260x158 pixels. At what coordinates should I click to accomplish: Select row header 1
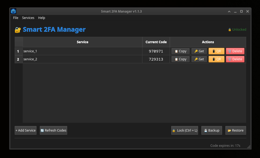coord(19,51)
